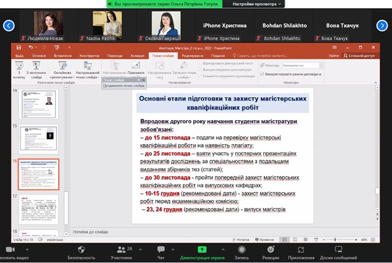Click the green screen share button in Zoom
This screenshot has width=392, height=263.
pos(202,249)
